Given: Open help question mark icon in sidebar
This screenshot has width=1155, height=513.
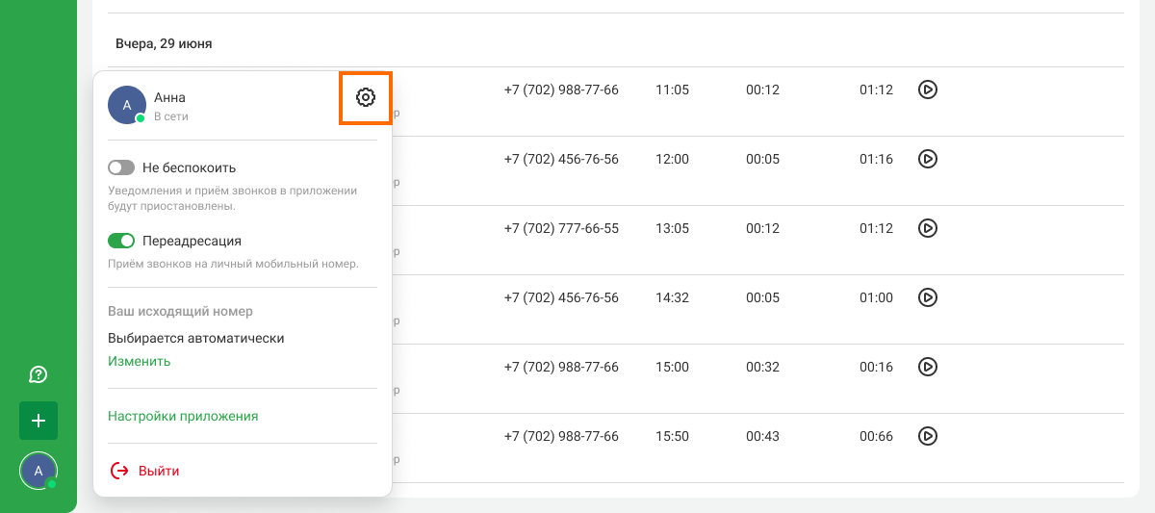Looking at the screenshot, I should 38,374.
